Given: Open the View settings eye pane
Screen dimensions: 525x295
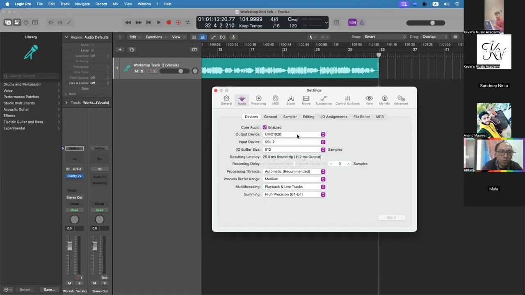Looking at the screenshot, I should [369, 100].
